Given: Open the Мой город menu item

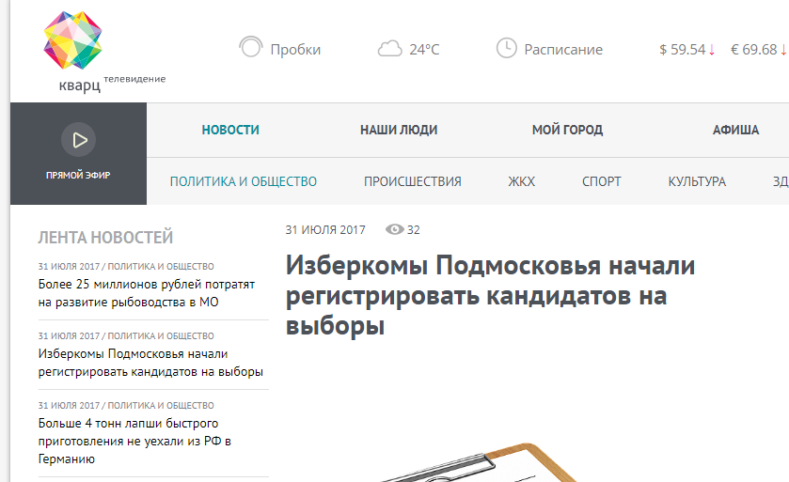Looking at the screenshot, I should pyautogui.click(x=567, y=130).
